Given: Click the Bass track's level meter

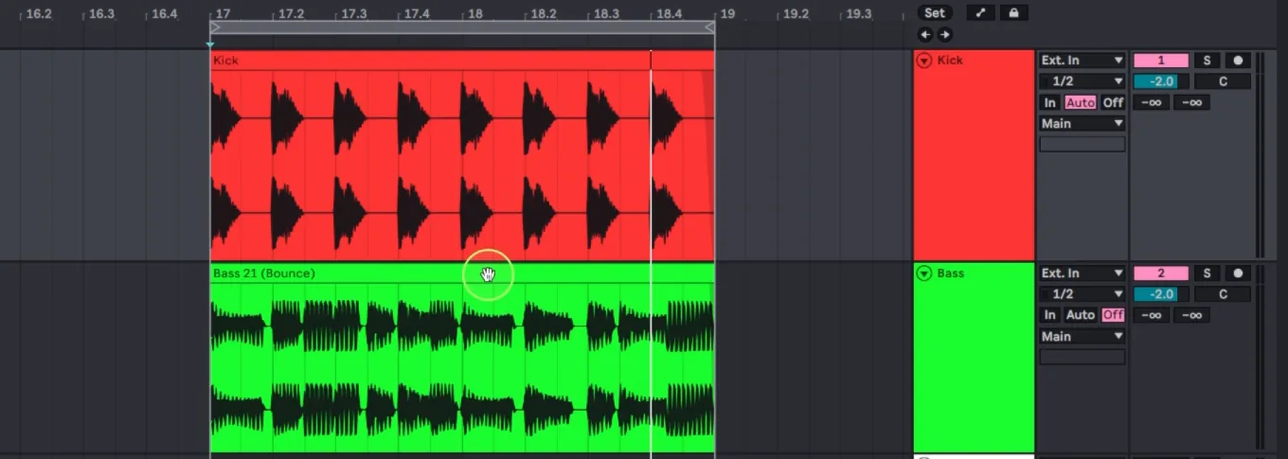Looking at the screenshot, I should pos(1260,360).
